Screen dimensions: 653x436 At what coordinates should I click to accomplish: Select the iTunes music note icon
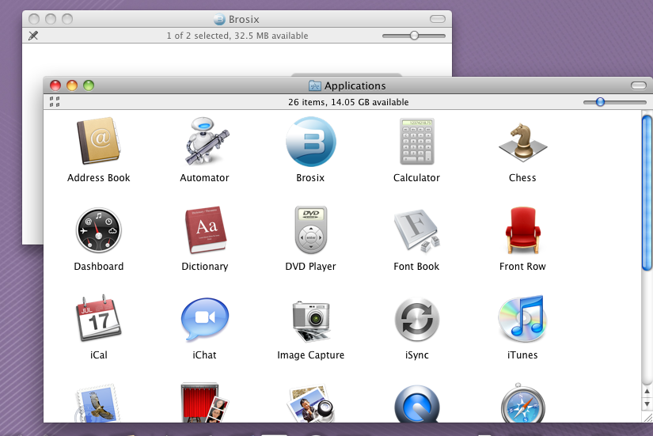pyautogui.click(x=522, y=319)
